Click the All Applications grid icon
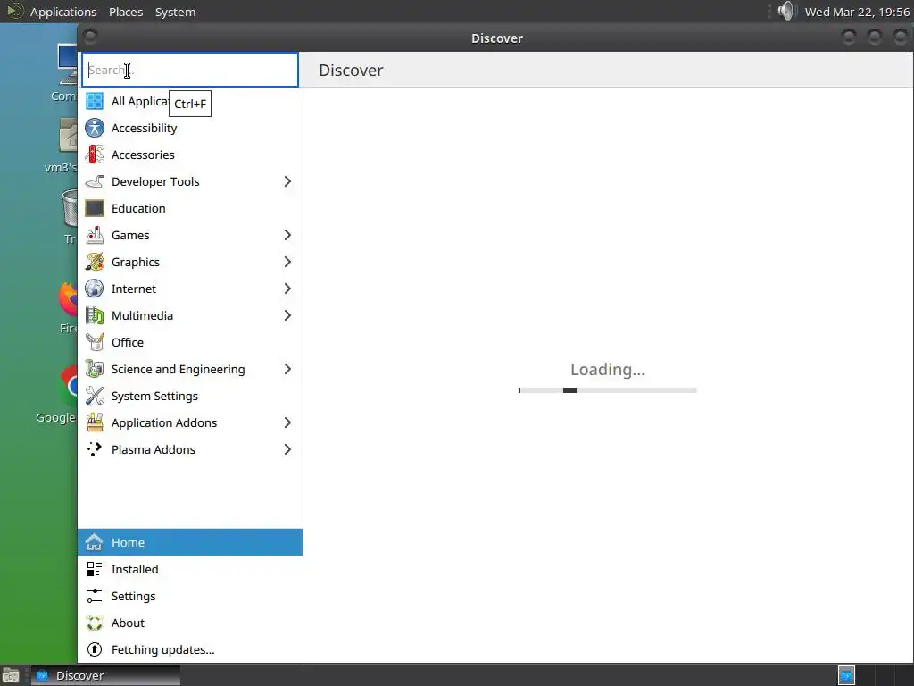This screenshot has width=914, height=686. coord(95,102)
